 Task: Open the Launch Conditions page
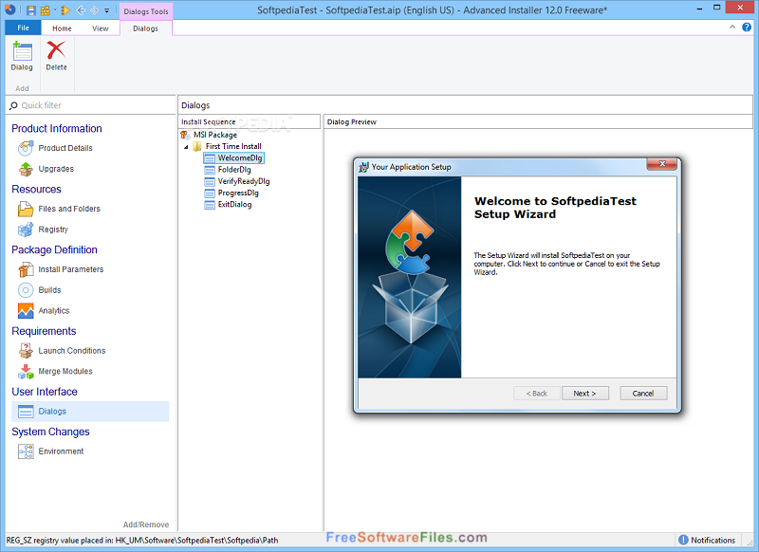72,350
